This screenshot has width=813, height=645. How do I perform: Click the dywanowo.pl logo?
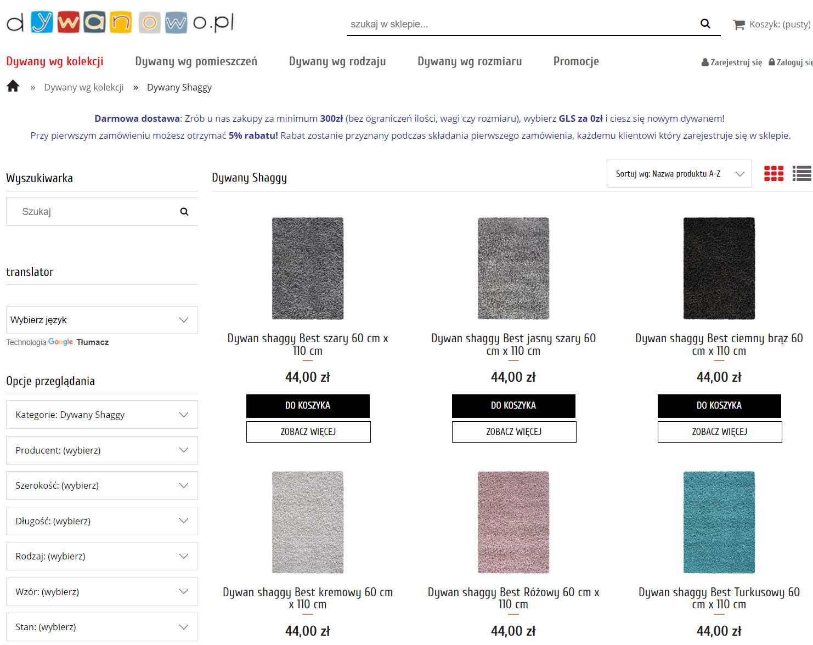(120, 22)
